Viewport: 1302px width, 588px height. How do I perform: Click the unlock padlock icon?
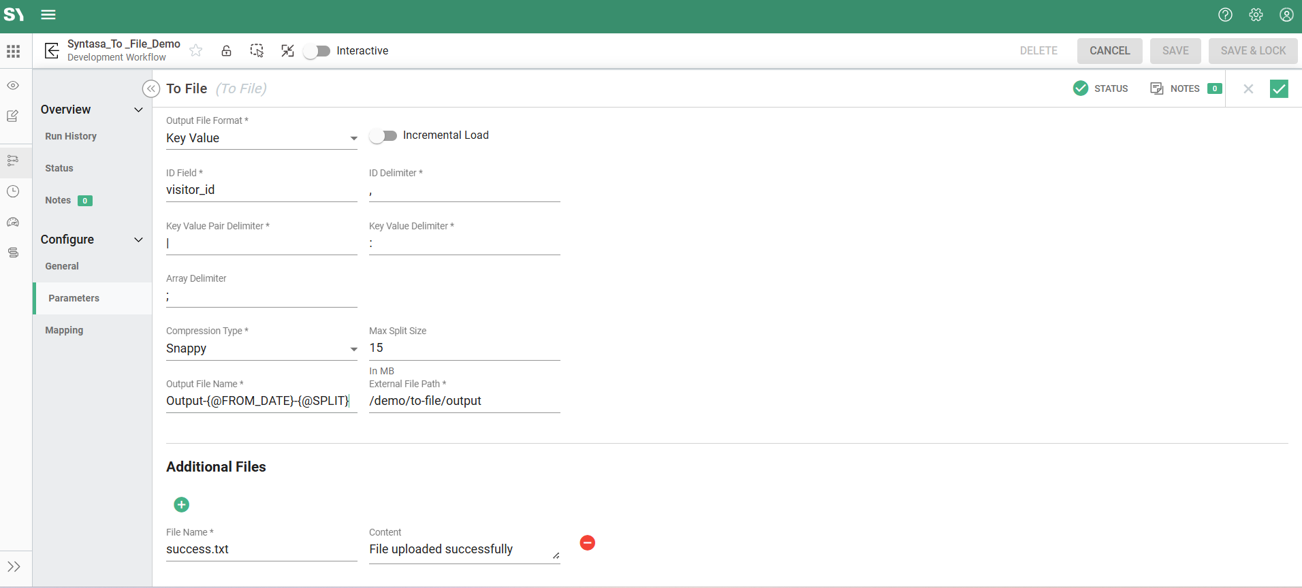(226, 50)
